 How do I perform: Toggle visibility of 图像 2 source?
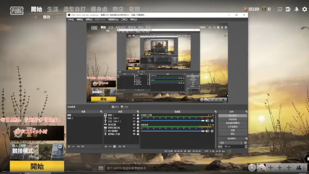point(134,115)
